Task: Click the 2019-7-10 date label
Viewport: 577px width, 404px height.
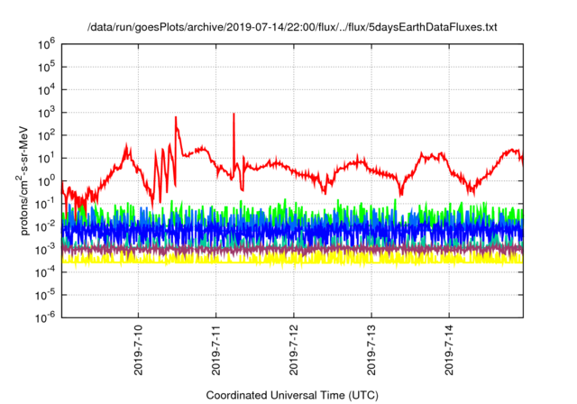Action: pyautogui.click(x=138, y=350)
